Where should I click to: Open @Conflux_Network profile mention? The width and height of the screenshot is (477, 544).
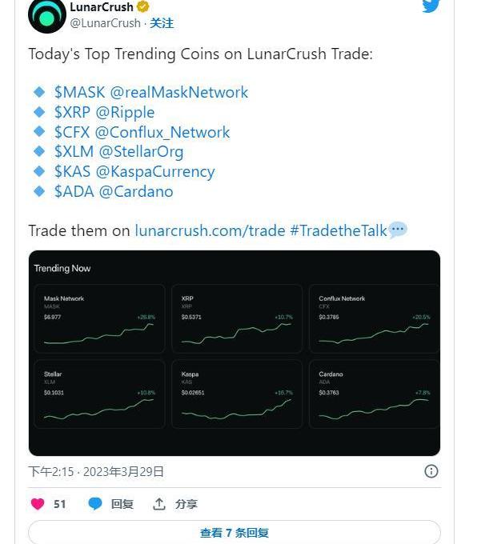tap(162, 133)
